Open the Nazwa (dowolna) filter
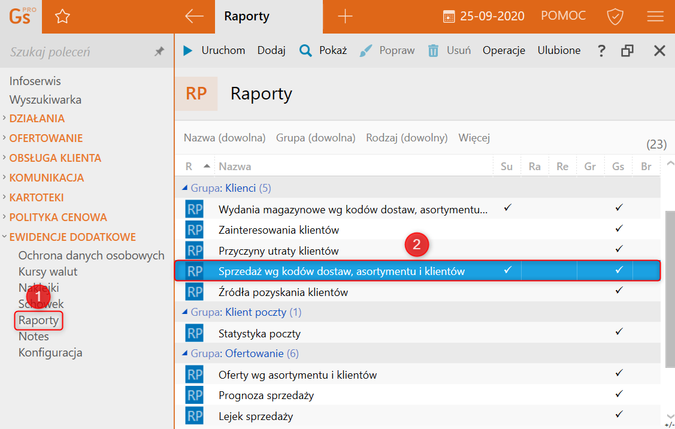The width and height of the screenshot is (675, 429). (x=225, y=138)
